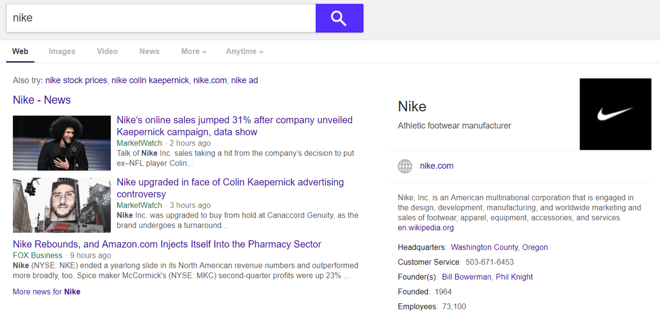Switch to the Video tab
This screenshot has height=313, width=660.
point(107,51)
